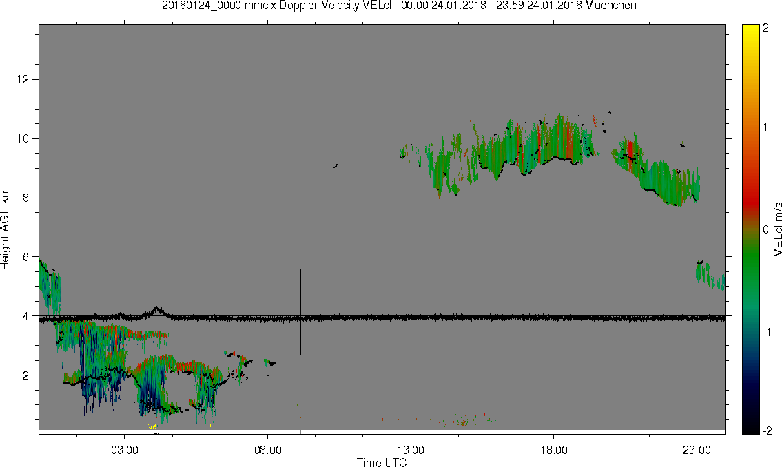Click the height axis label '2' on left
Screen dimensions: 782x467
tap(26, 375)
